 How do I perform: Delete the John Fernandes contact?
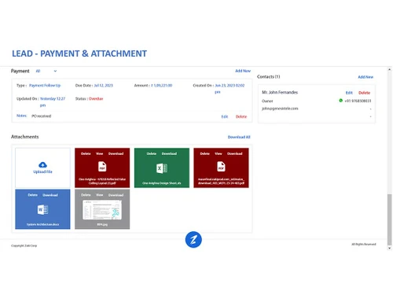tap(364, 93)
